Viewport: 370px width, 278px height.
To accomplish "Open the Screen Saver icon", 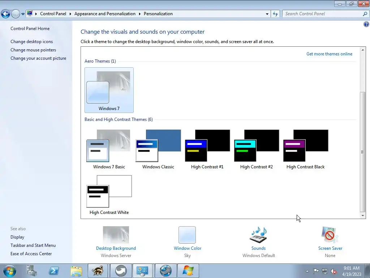I will (x=330, y=235).
